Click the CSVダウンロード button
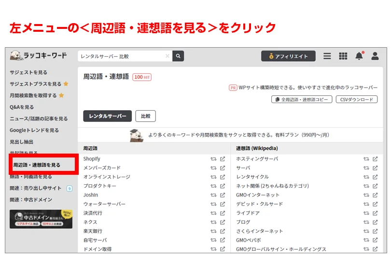Image resolution: width=391 pixels, height=260 pixels. tap(357, 100)
